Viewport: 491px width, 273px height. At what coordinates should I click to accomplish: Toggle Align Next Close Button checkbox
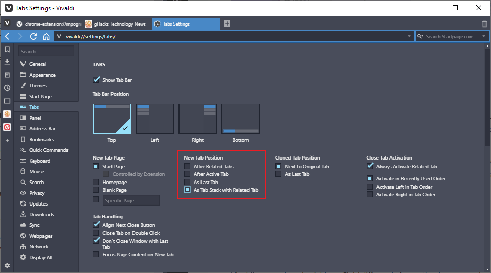click(x=96, y=225)
